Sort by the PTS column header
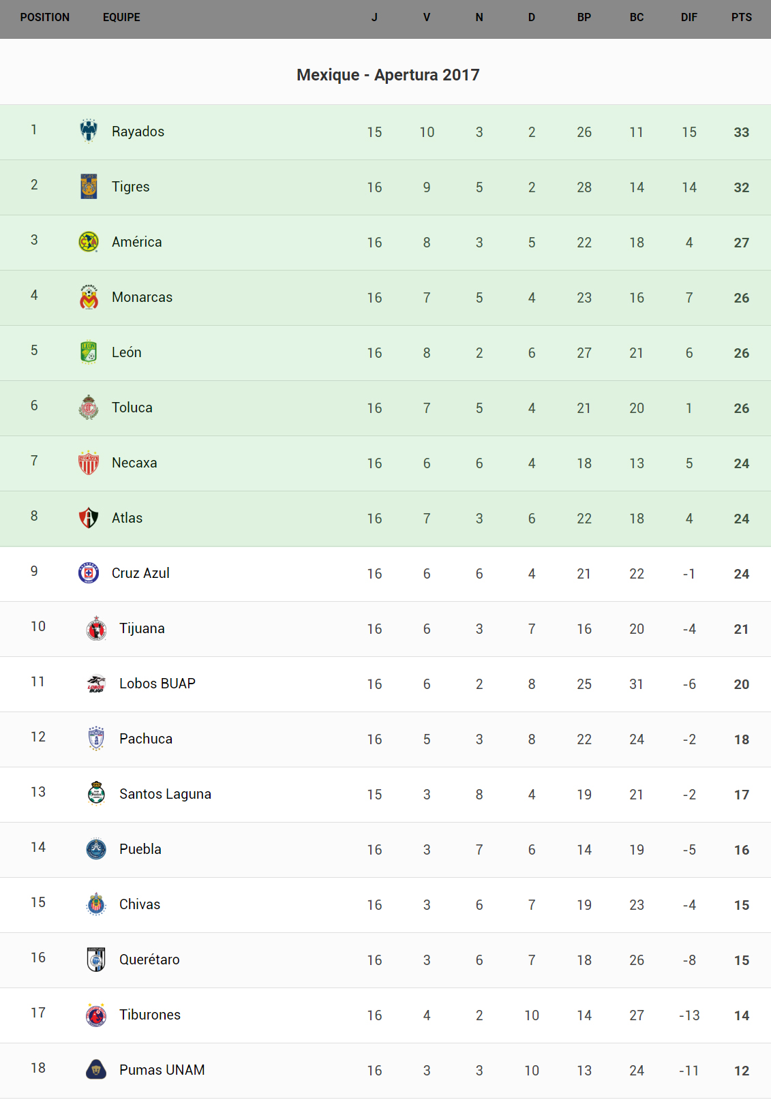Image resolution: width=771 pixels, height=1102 pixels. [x=742, y=18]
